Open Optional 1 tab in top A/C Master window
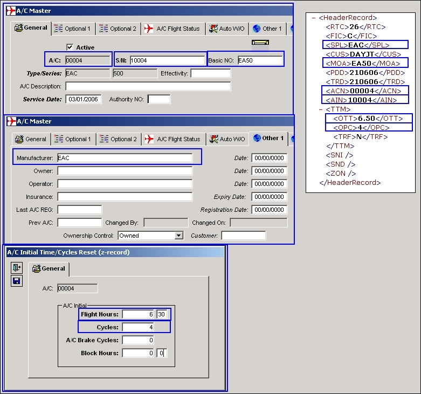The image size is (421, 394). [x=73, y=29]
